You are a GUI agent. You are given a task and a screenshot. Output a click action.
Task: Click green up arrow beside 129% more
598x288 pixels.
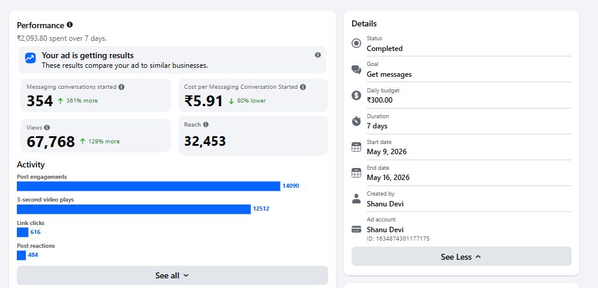coord(82,142)
